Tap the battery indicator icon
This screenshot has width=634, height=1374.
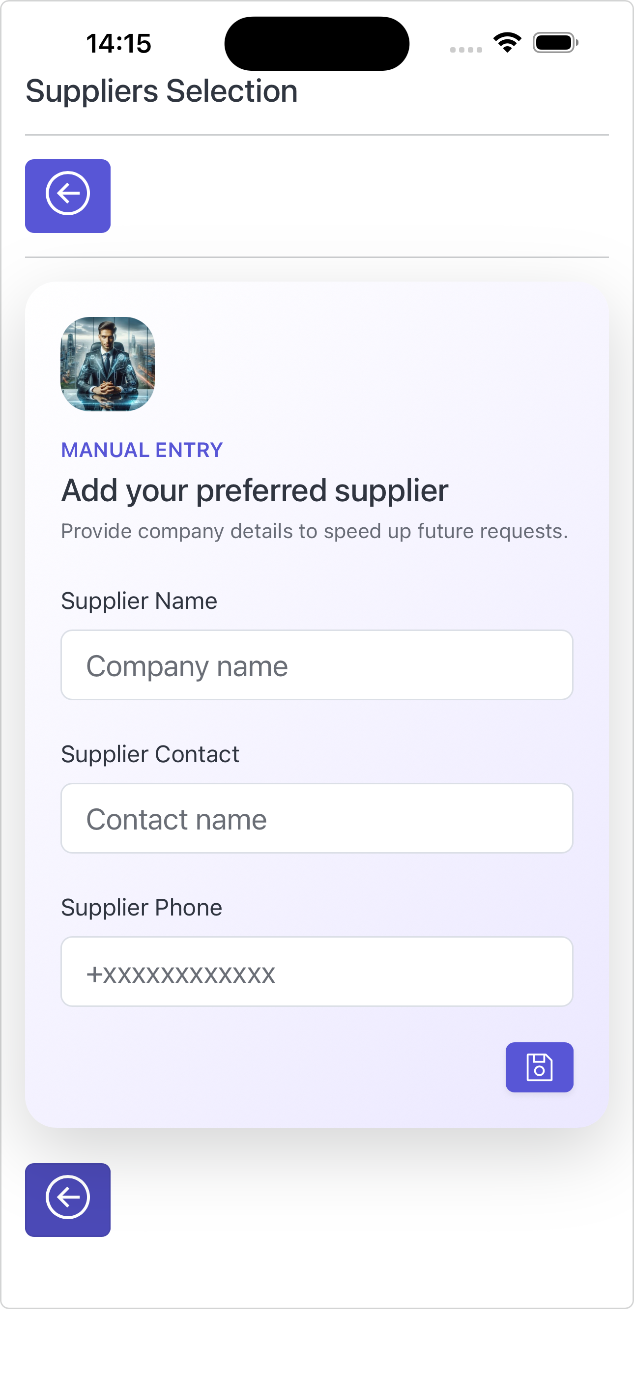point(555,43)
